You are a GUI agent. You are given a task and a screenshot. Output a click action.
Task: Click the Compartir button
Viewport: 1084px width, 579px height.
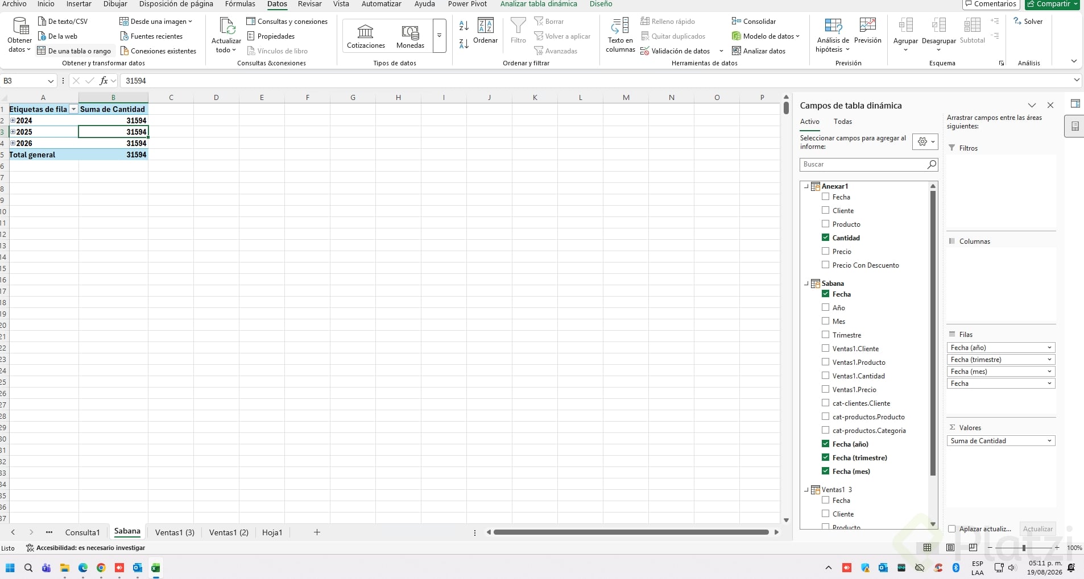coord(1053,4)
